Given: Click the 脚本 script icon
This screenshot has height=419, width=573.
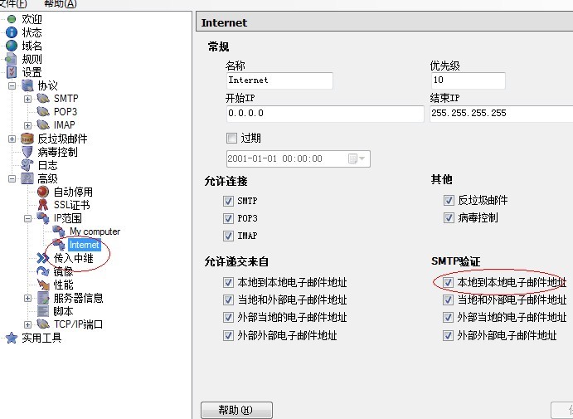Looking at the screenshot, I should click(x=43, y=311).
